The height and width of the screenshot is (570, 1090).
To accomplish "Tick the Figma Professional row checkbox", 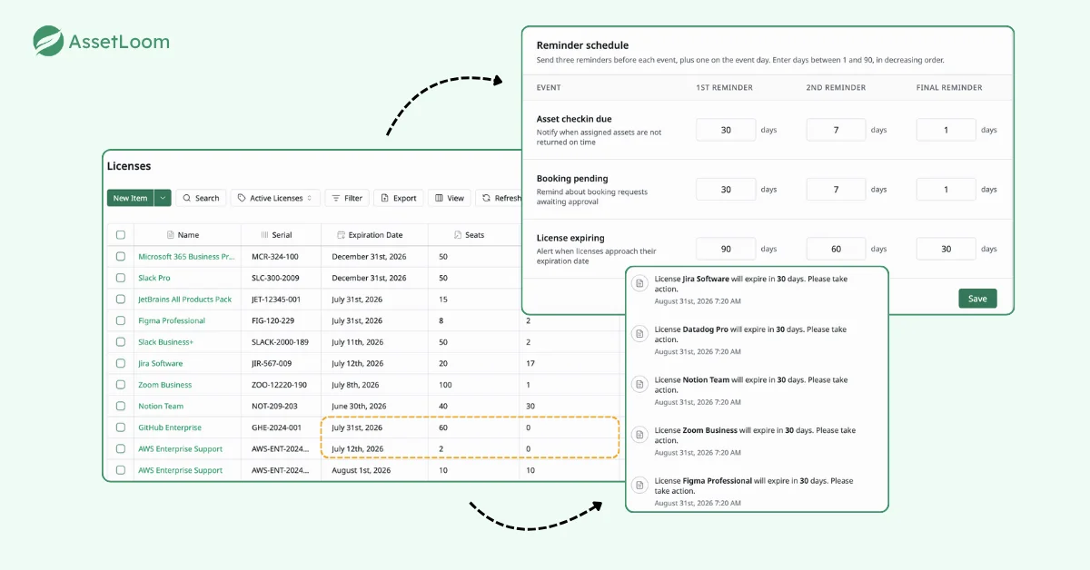I will pyautogui.click(x=121, y=320).
